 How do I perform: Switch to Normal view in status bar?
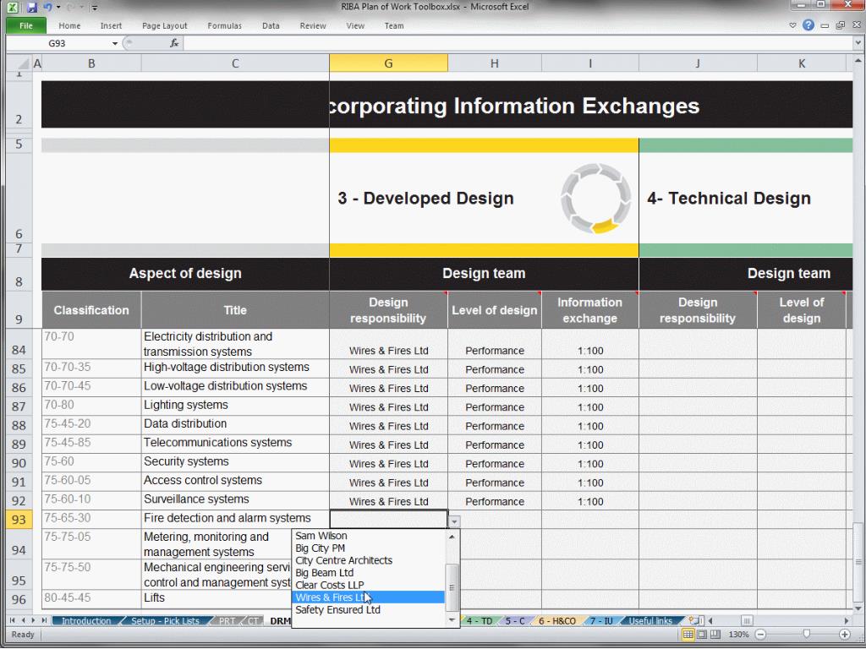tap(688, 635)
